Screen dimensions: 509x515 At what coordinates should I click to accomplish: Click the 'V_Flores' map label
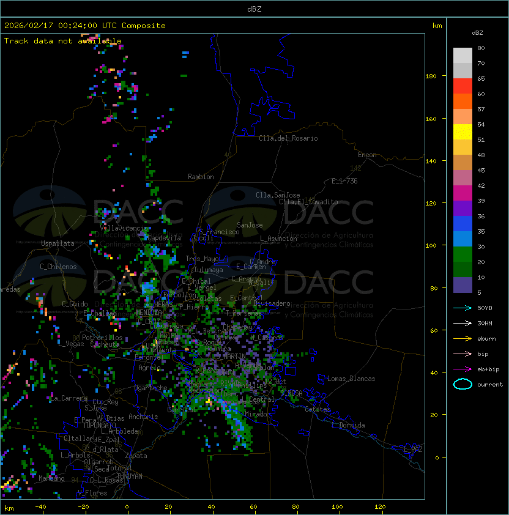[92, 493]
